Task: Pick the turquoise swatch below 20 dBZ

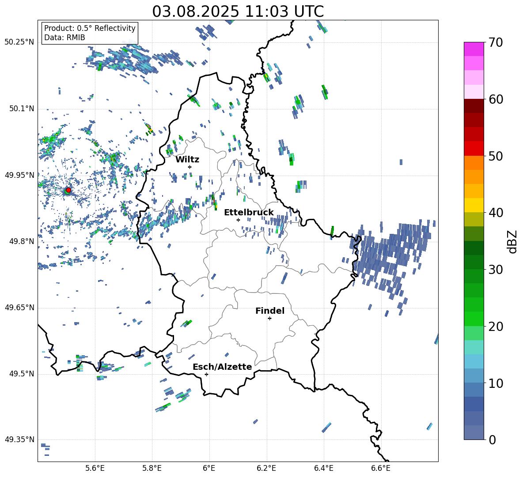Action: point(474,347)
